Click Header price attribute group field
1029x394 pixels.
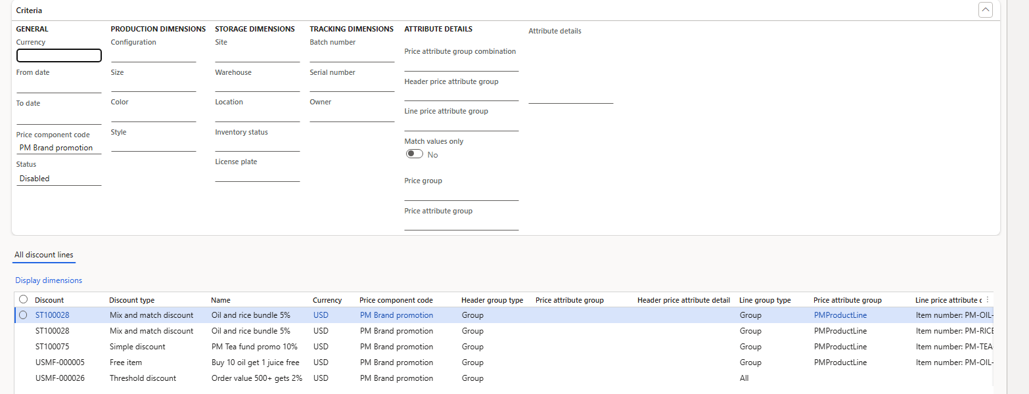coord(461,95)
